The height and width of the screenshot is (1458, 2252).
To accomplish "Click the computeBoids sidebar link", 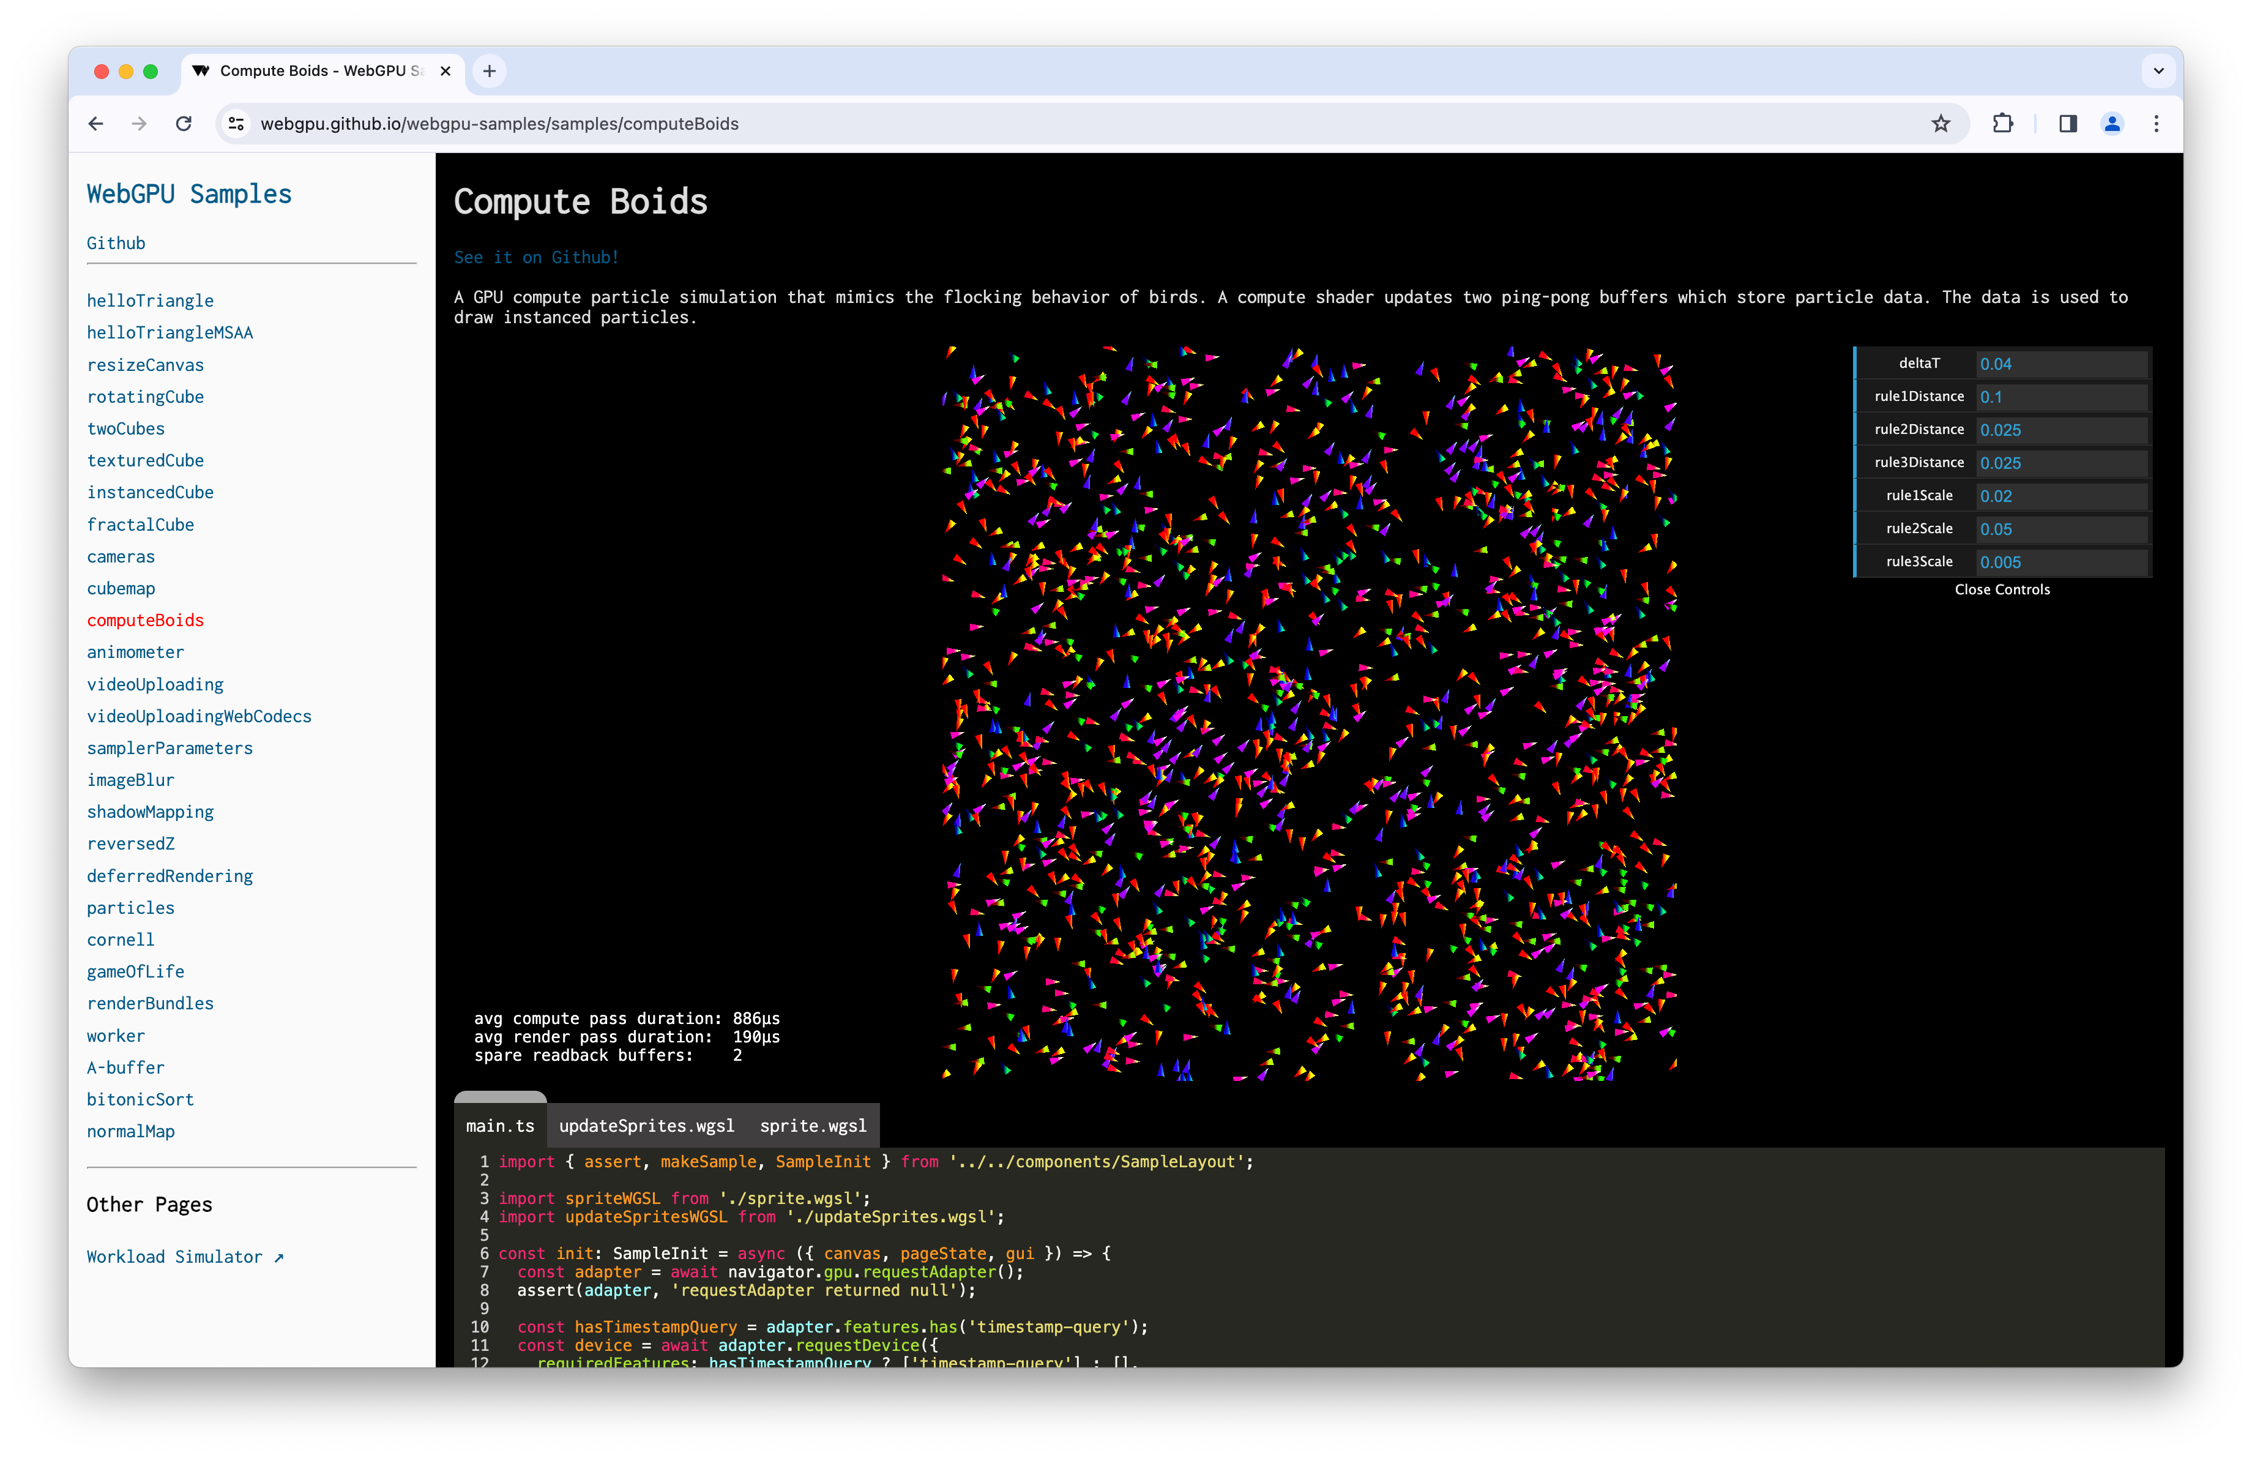I will (x=144, y=619).
